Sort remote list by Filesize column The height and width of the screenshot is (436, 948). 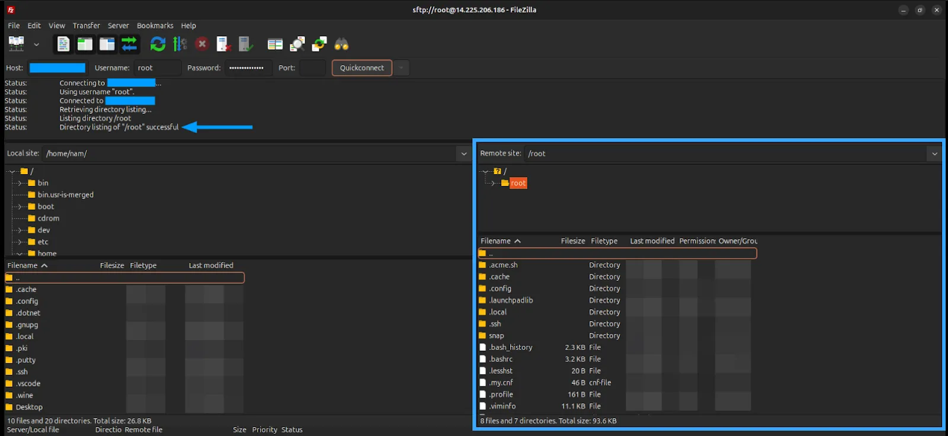click(573, 241)
